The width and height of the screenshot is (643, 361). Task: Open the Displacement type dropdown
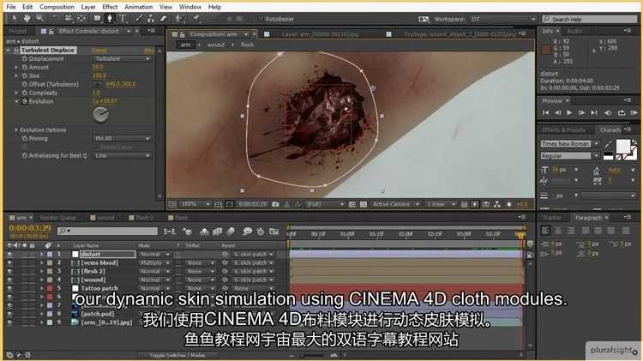(x=122, y=58)
